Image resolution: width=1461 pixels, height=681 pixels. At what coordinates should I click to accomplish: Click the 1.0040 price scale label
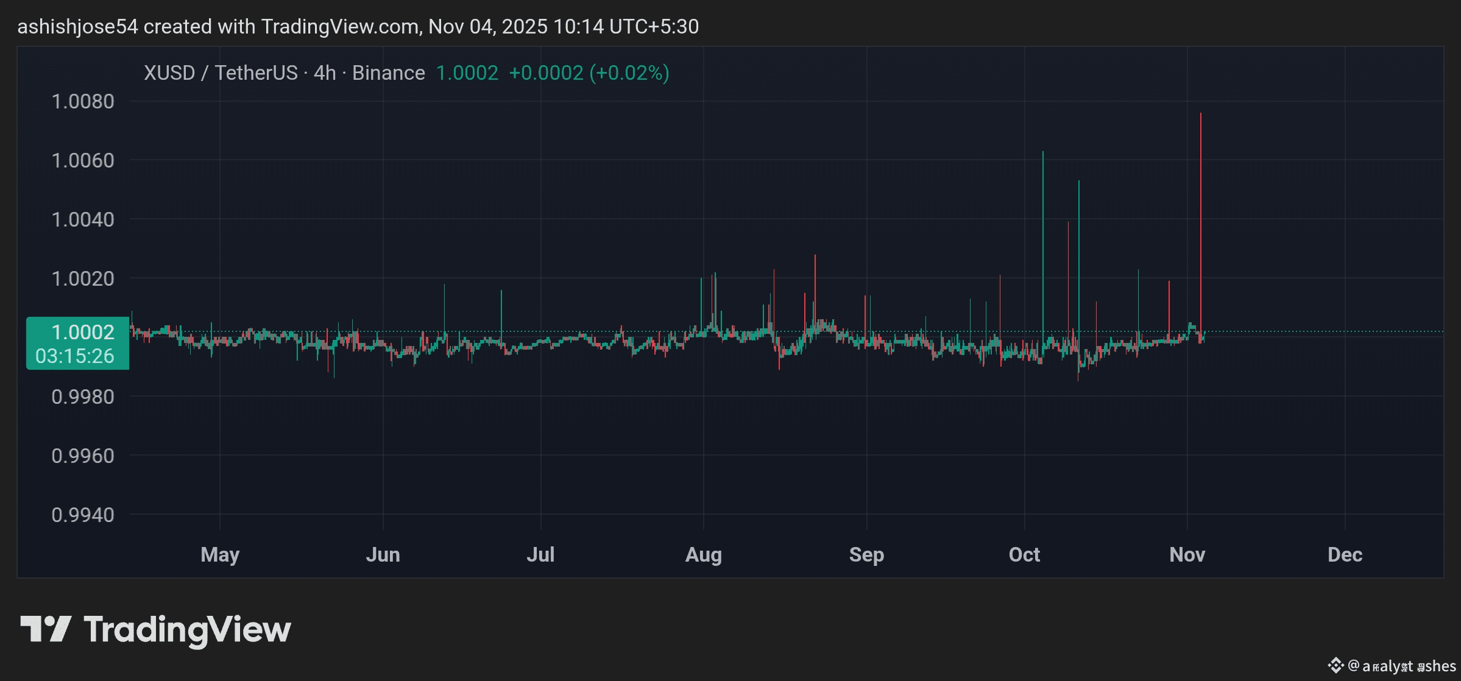pyautogui.click(x=83, y=219)
